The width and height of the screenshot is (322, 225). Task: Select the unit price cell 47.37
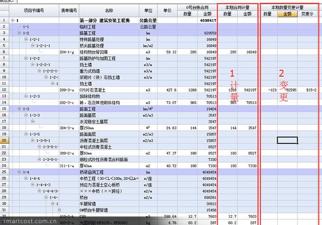tap(167, 153)
